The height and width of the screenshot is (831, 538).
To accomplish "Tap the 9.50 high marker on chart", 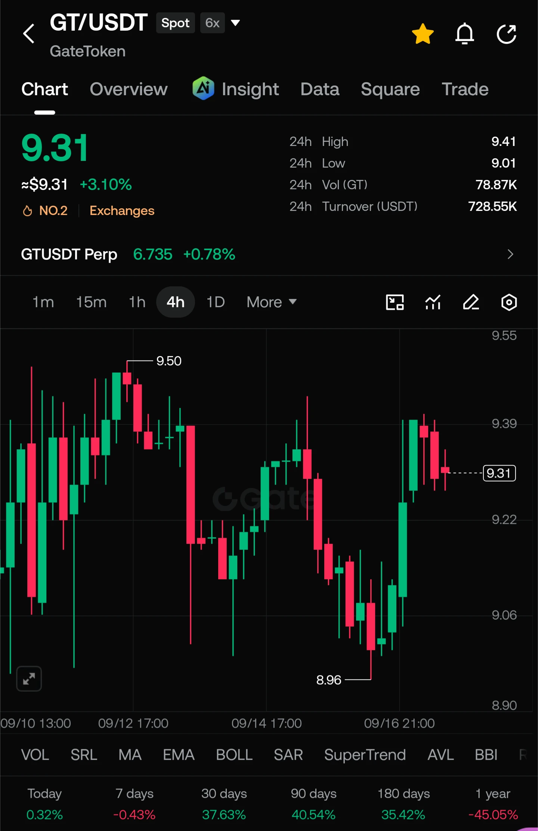I will pyautogui.click(x=169, y=361).
